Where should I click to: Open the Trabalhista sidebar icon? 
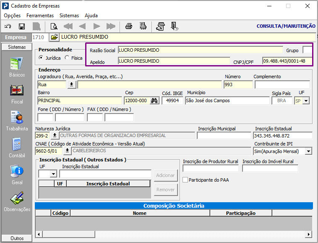(x=17, y=117)
